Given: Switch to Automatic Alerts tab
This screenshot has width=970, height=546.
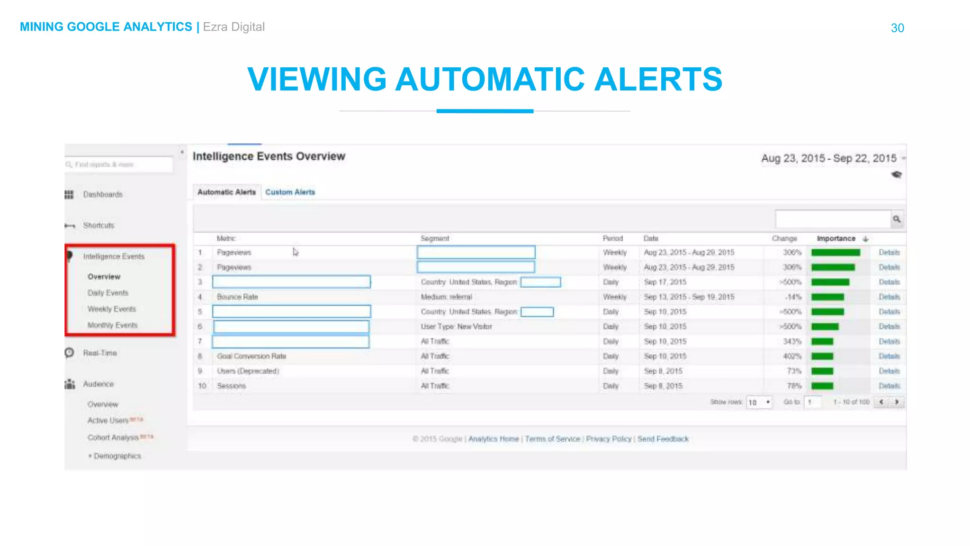Looking at the screenshot, I should click(x=226, y=192).
